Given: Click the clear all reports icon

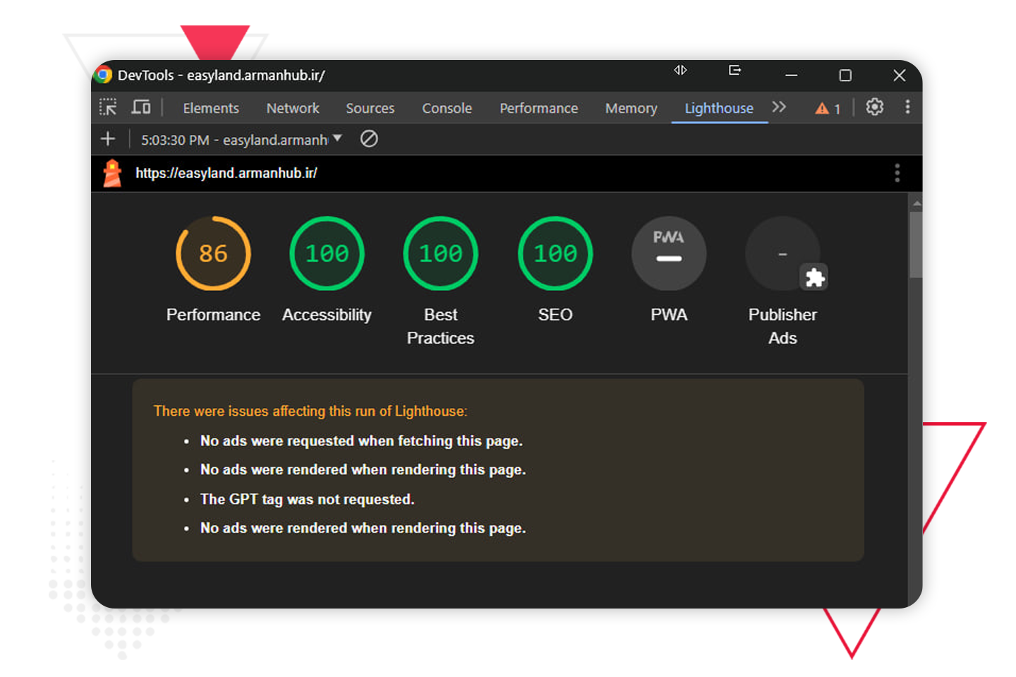Looking at the screenshot, I should tap(369, 139).
